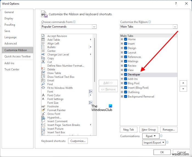Click the Insert Comment icon
The height and width of the screenshot is (157, 192).
click(43, 121)
